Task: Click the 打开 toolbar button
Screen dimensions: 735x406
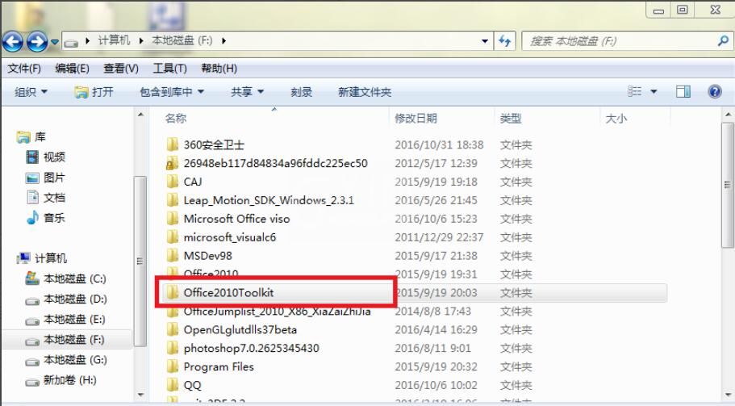Action: [x=94, y=92]
